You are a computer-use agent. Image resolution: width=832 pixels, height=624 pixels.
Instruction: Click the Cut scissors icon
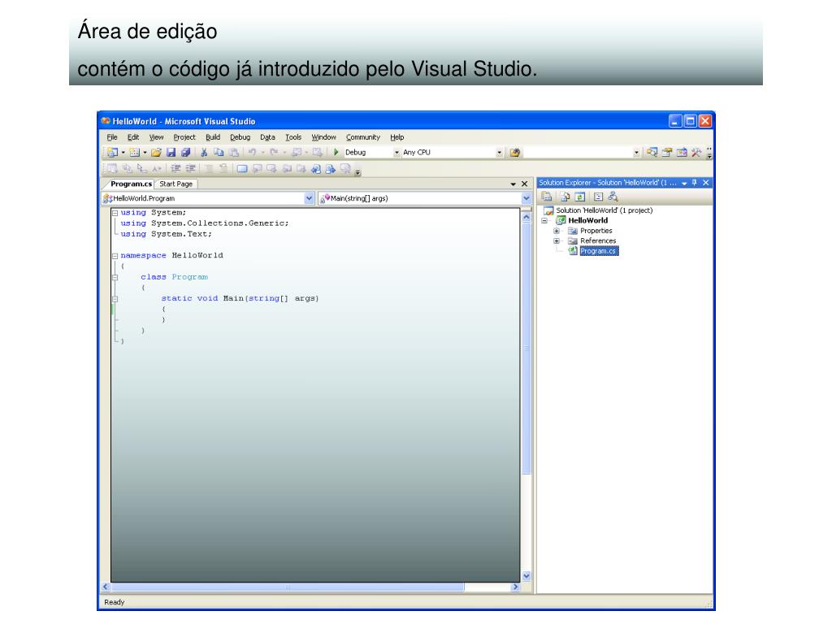[x=204, y=153]
